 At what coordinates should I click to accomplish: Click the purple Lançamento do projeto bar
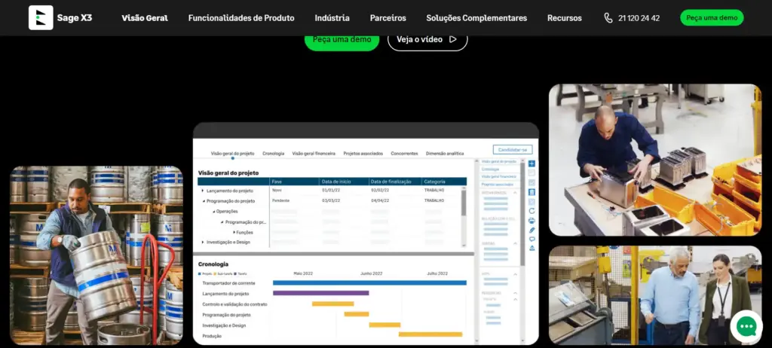321,293
